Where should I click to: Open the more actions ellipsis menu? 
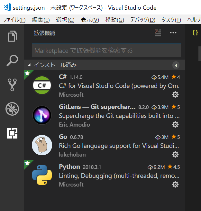point(173,33)
